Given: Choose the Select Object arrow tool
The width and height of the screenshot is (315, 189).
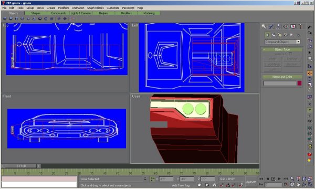Looking at the screenshot, I should [310, 52].
